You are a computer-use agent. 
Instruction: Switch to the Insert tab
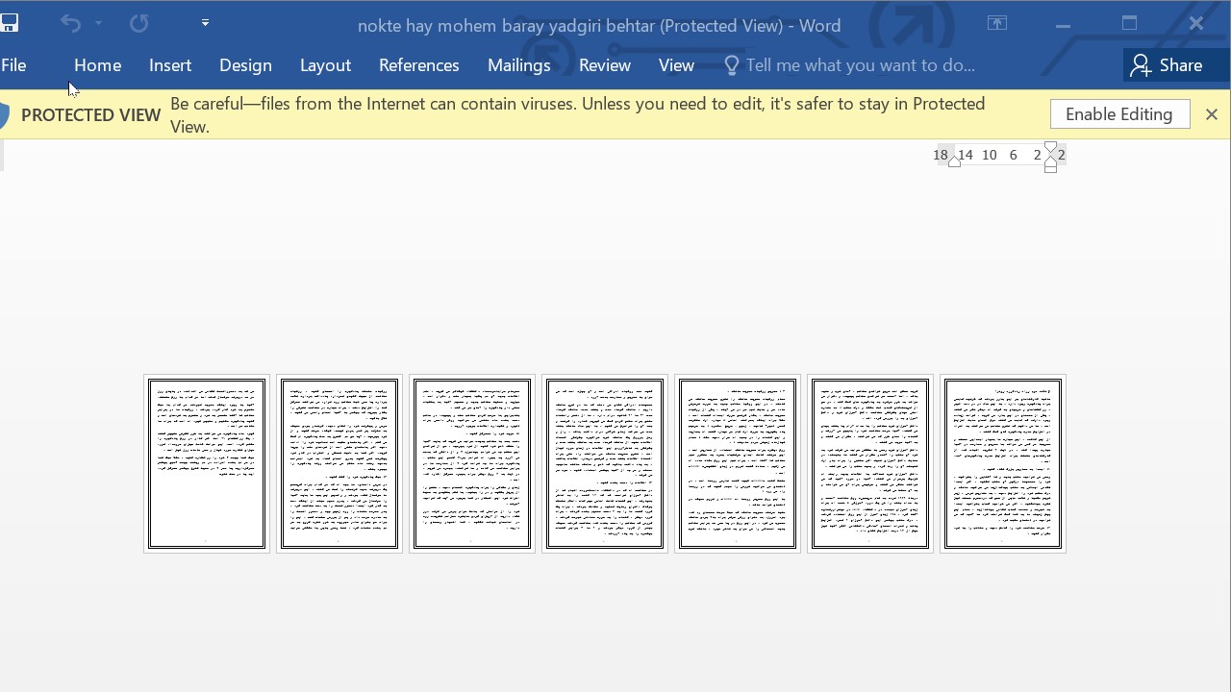[170, 65]
